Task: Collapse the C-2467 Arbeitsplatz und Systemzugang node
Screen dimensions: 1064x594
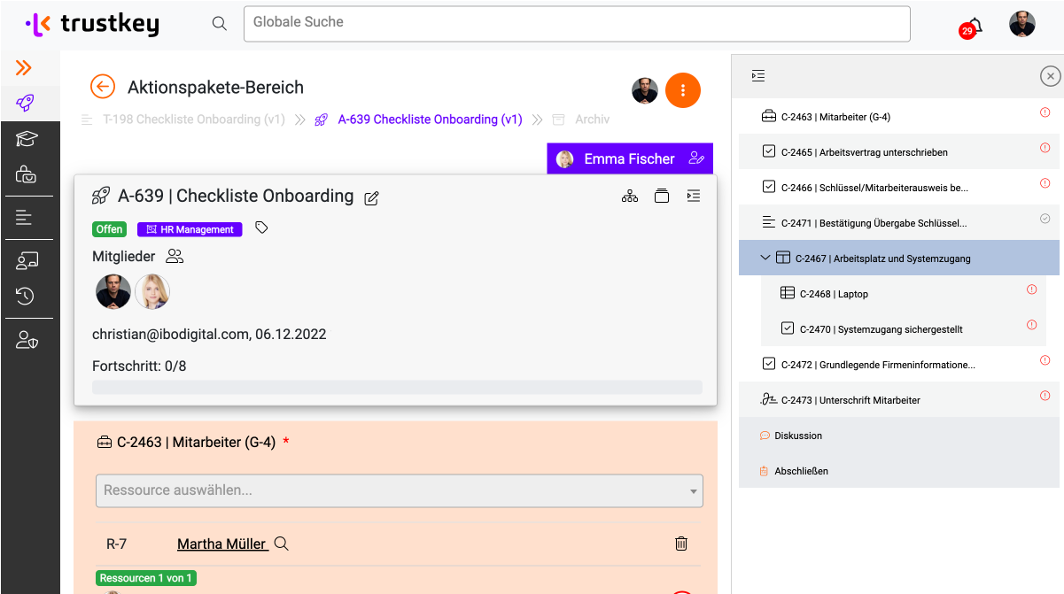Action: pos(765,258)
